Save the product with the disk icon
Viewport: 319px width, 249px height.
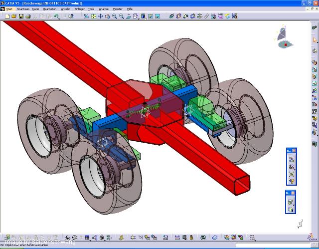(21, 16)
